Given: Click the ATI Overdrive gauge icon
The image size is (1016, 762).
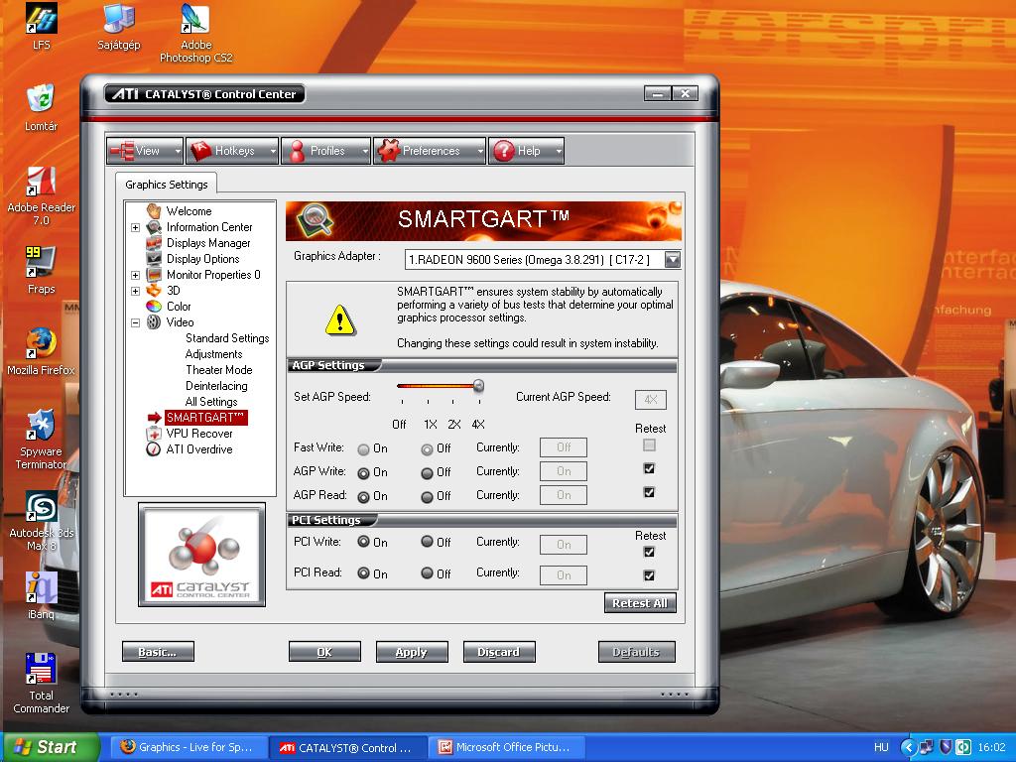Looking at the screenshot, I should click(154, 449).
